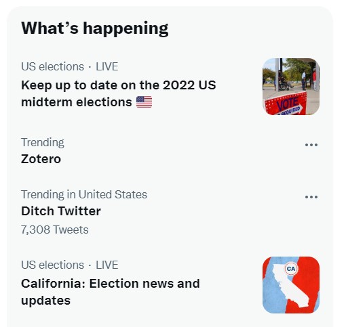Open the more options dots beside Zotero
Image resolution: width=346 pixels, height=327 pixels.
tap(311, 145)
